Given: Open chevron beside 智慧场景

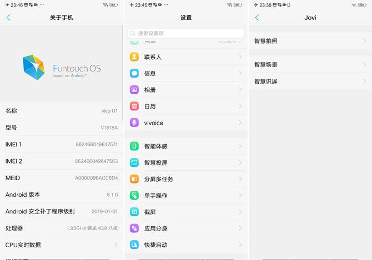Looking at the screenshot, I should 365,64.
